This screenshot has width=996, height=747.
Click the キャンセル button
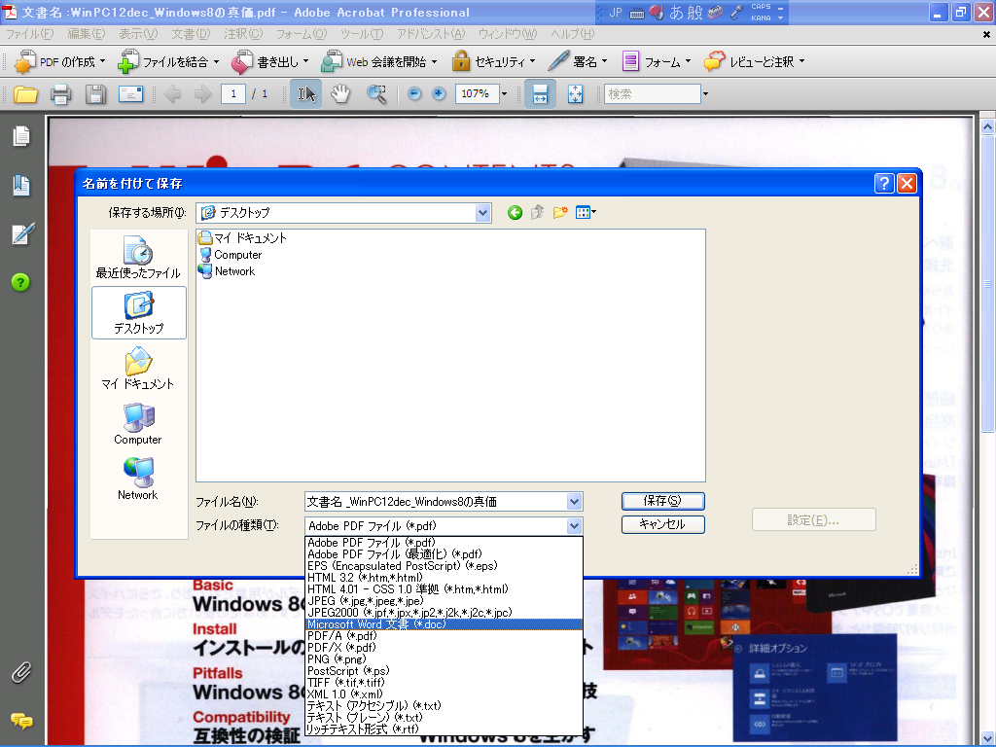(662, 524)
